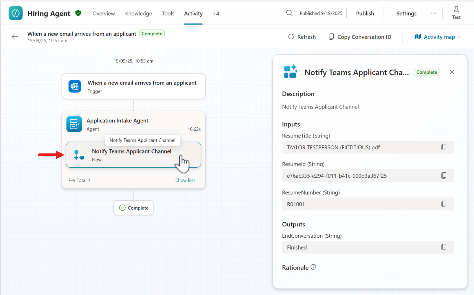Click the Publish button
Image resolution: width=474 pixels, height=295 pixels.
(365, 13)
